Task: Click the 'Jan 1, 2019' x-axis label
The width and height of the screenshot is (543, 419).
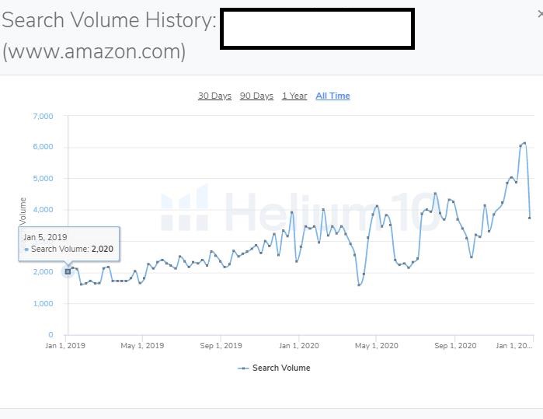Action: 67,346
